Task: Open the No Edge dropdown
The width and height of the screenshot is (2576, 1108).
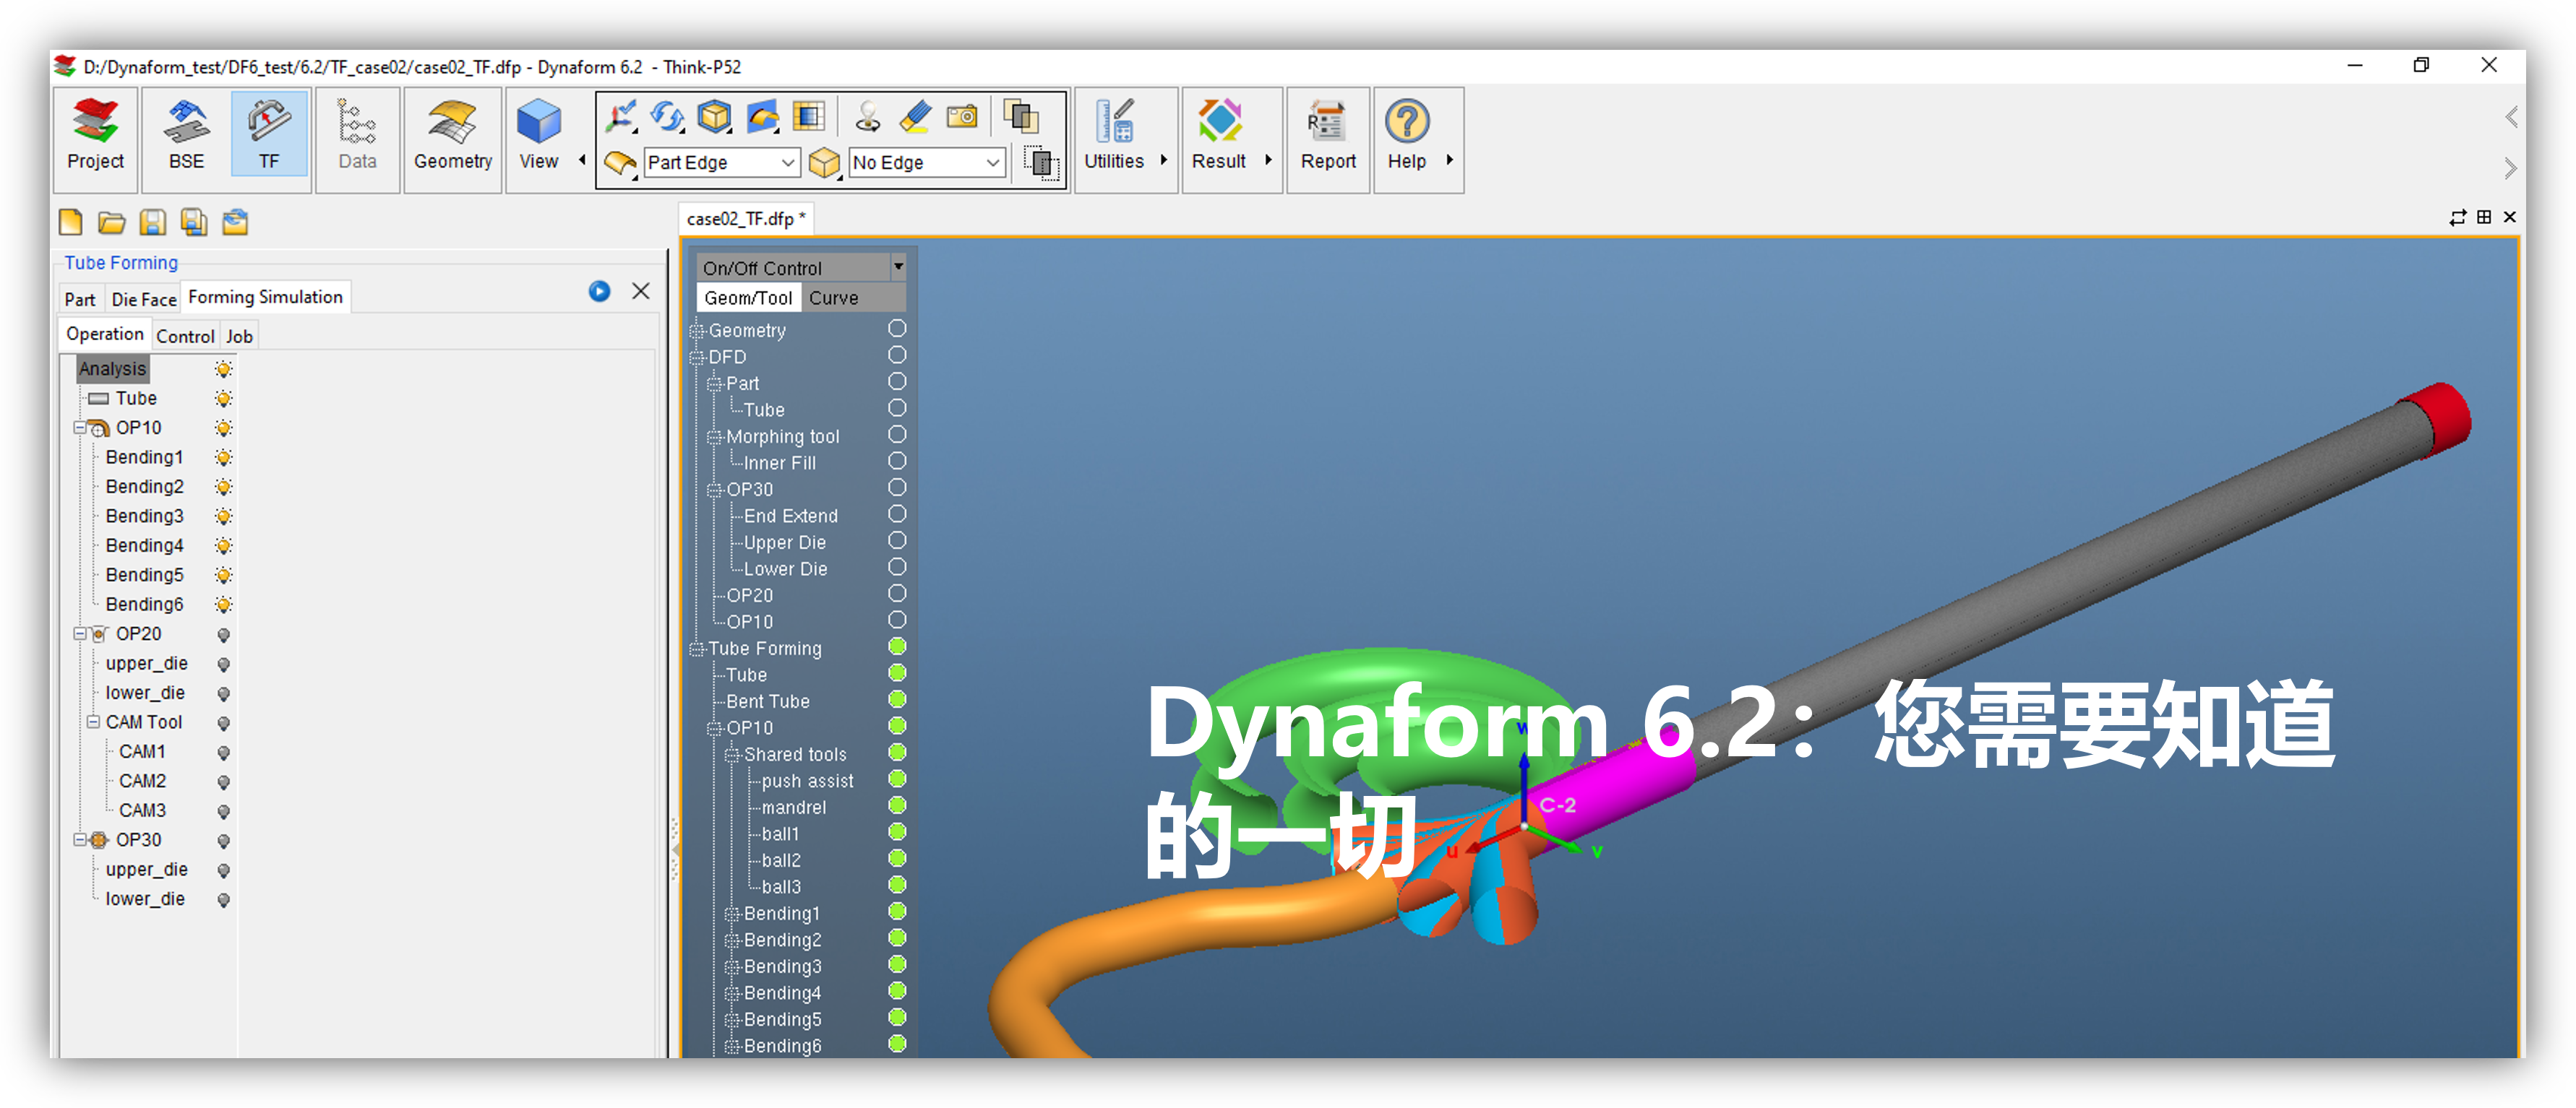Action: tap(992, 162)
